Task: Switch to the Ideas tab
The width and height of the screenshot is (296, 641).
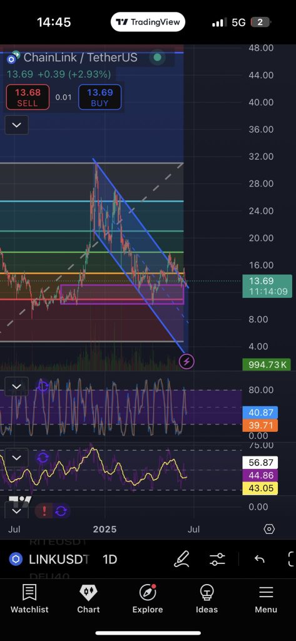Action: (x=207, y=599)
